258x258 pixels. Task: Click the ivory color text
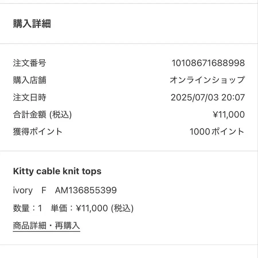(x=23, y=190)
